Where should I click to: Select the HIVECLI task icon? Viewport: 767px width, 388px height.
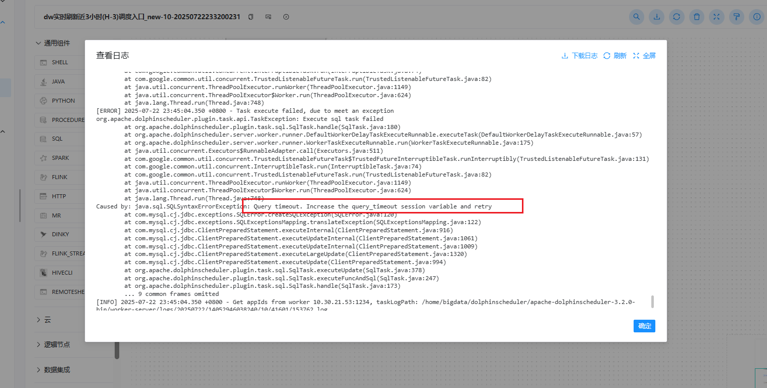pos(43,273)
